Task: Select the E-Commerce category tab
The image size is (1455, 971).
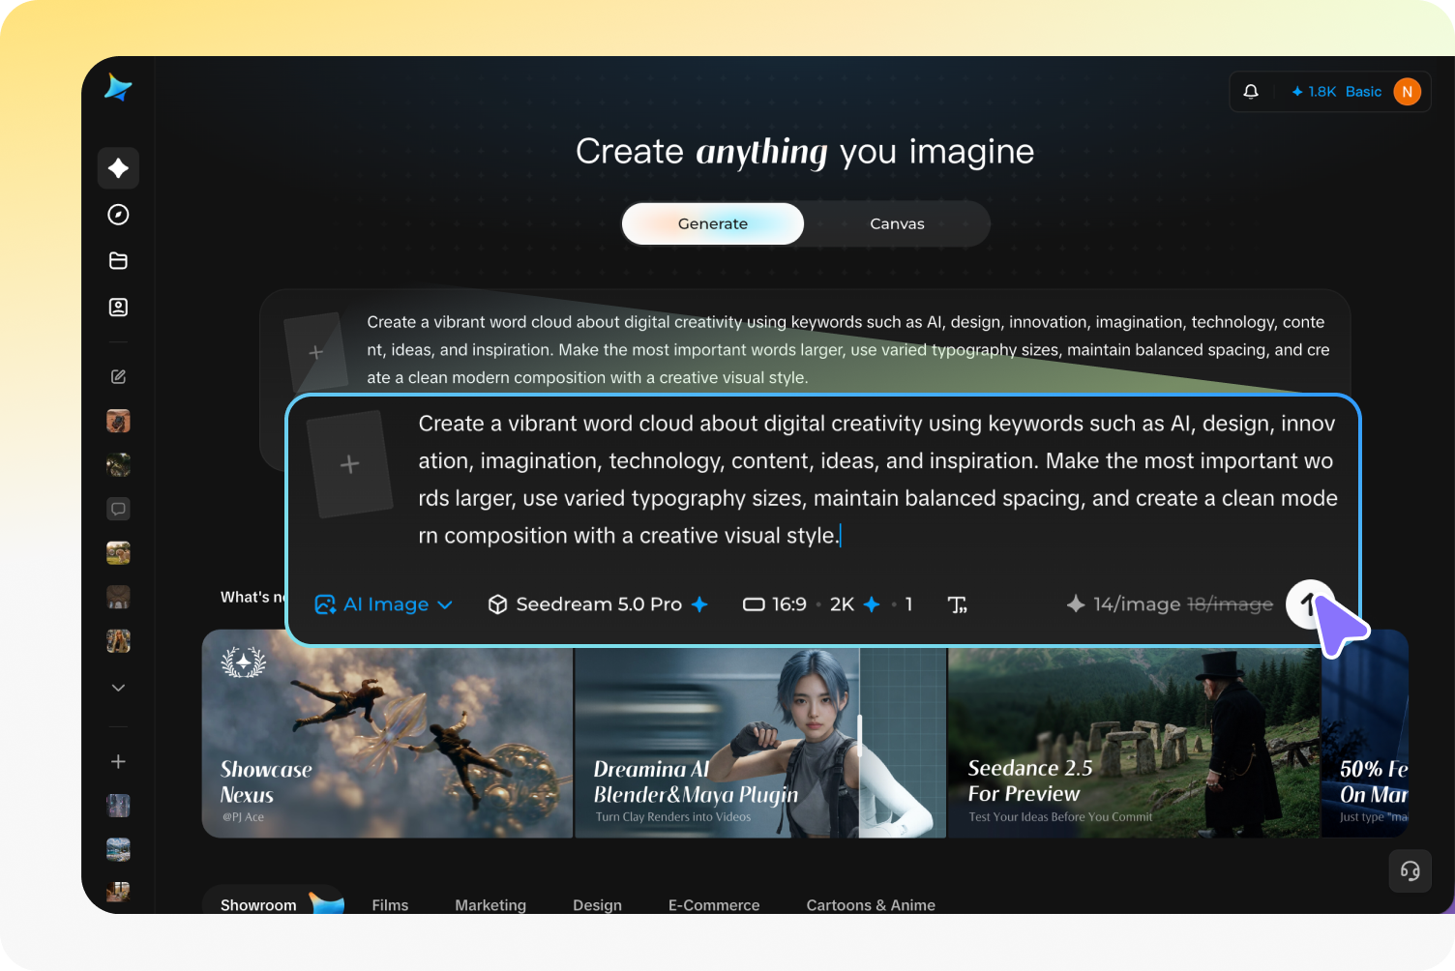Action: [x=714, y=905]
